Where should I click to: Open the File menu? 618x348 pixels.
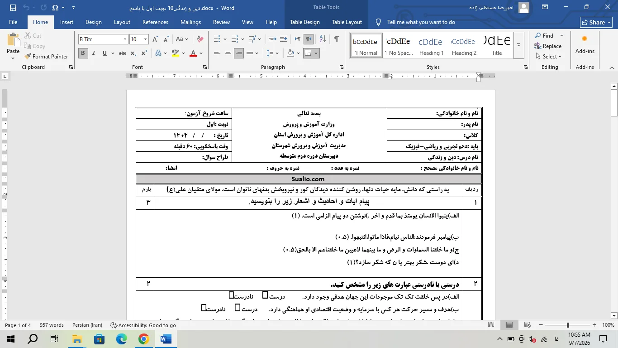(13, 22)
